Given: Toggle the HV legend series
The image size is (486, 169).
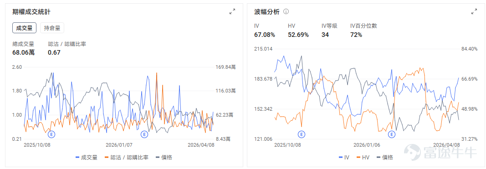Looking at the screenshot, I should coord(363,158).
